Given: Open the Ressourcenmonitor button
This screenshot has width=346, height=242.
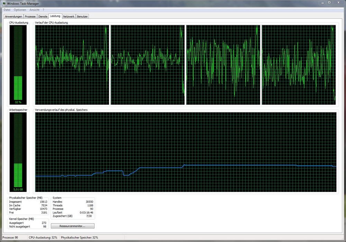Looking at the screenshot, I should (73, 226).
